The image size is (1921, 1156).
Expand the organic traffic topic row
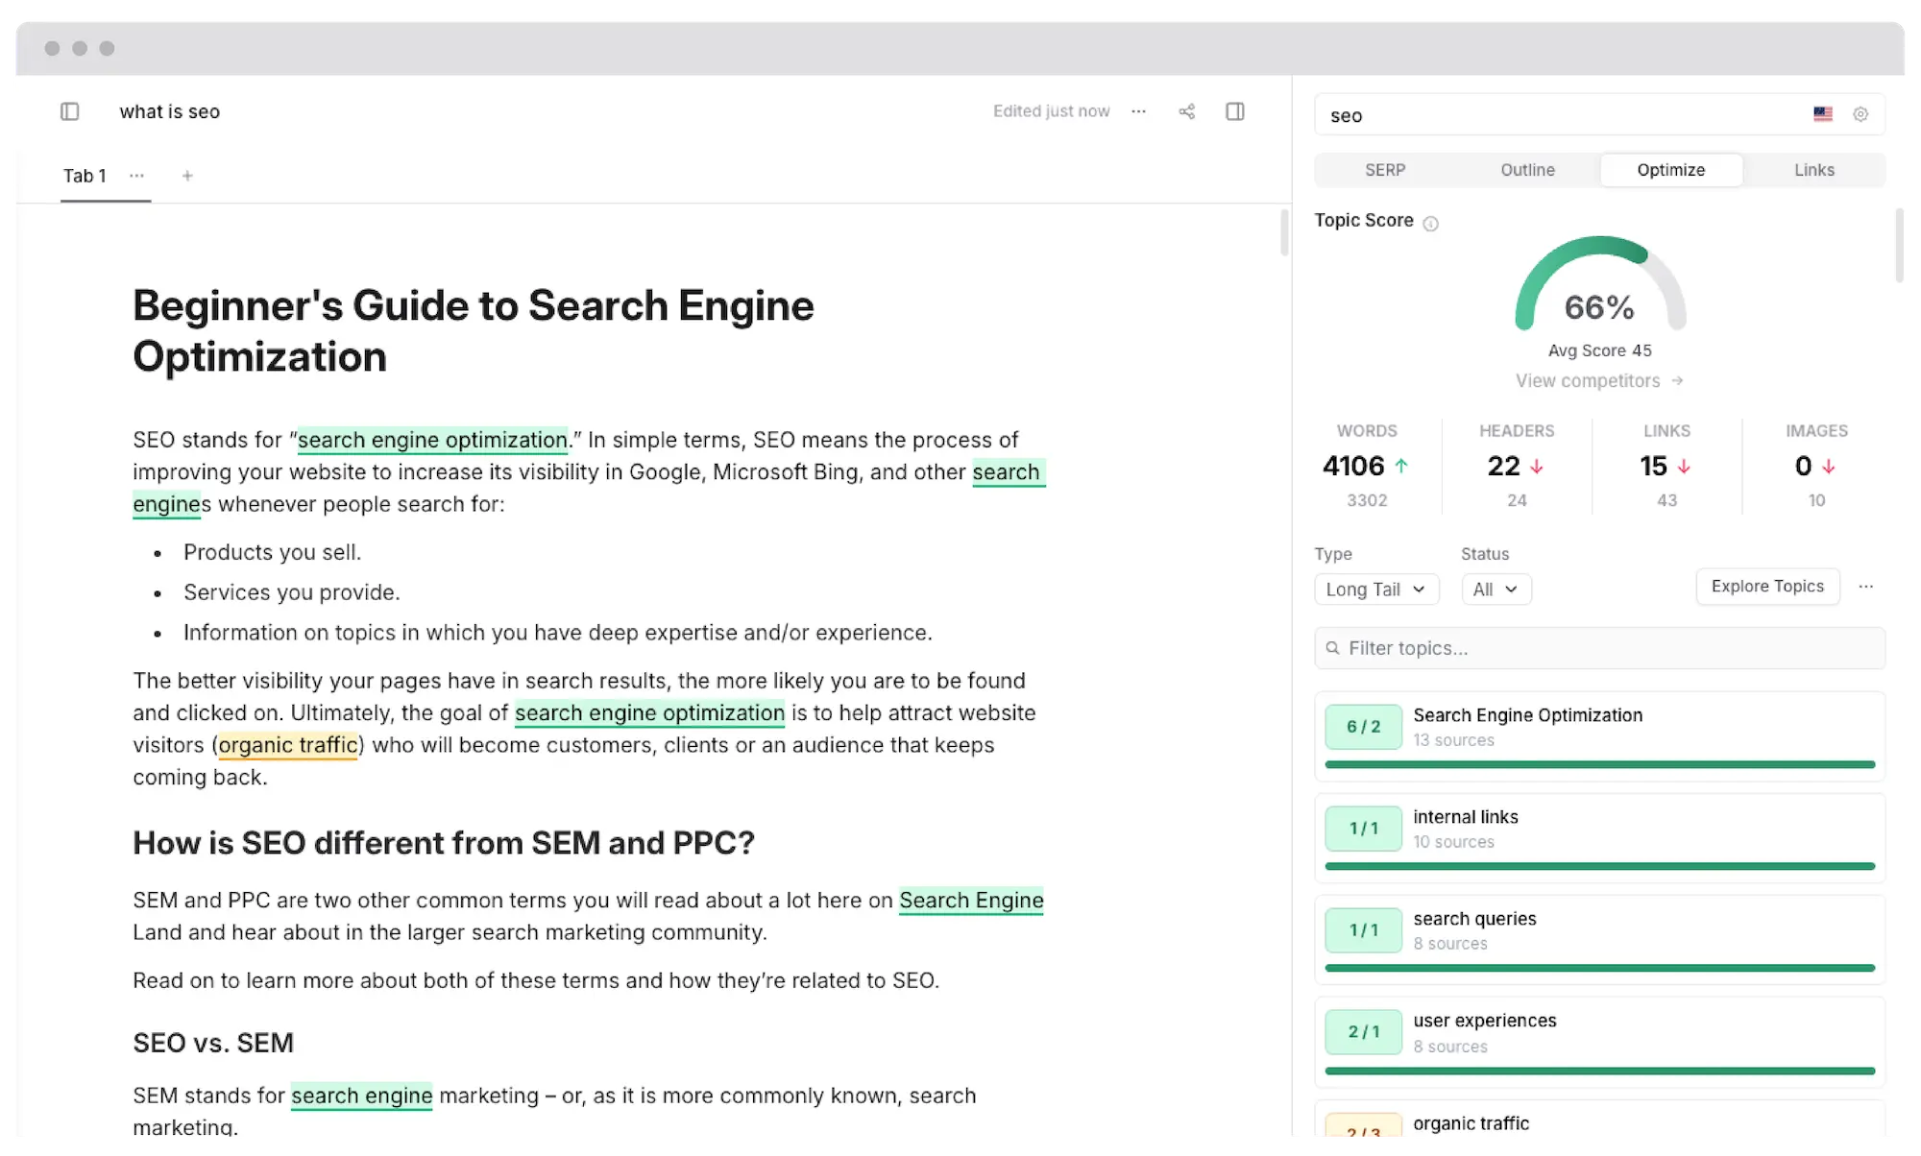(x=1598, y=1123)
